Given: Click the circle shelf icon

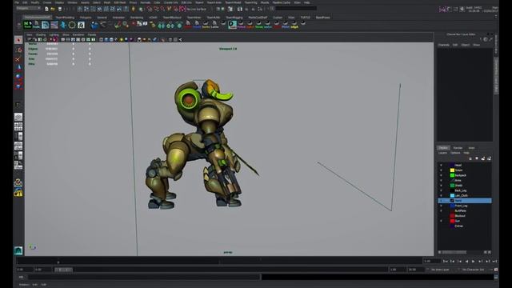Looking at the screenshot, I should pyautogui.click(x=72, y=25).
